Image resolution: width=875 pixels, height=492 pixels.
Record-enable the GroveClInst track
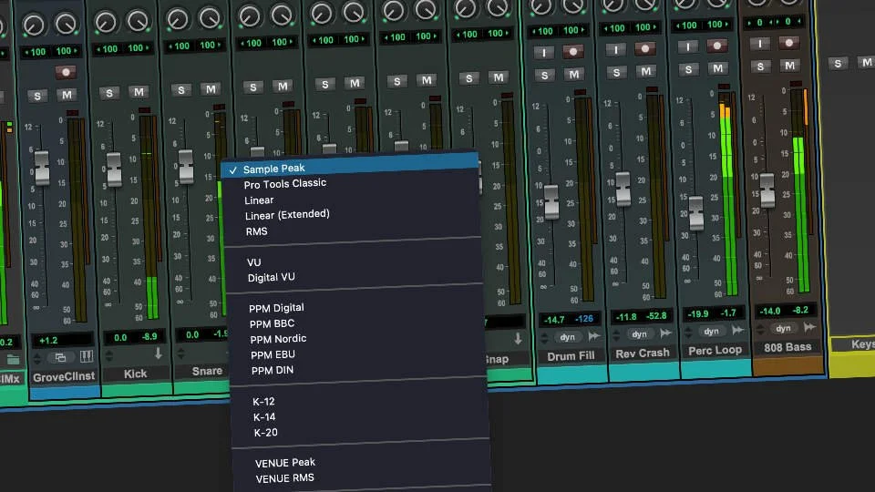66,72
